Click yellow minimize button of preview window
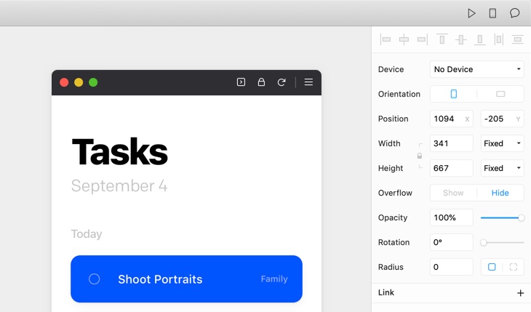531x312 pixels. click(x=79, y=82)
